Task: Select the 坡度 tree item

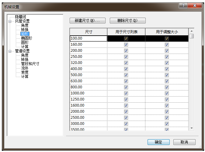Action: point(25,72)
